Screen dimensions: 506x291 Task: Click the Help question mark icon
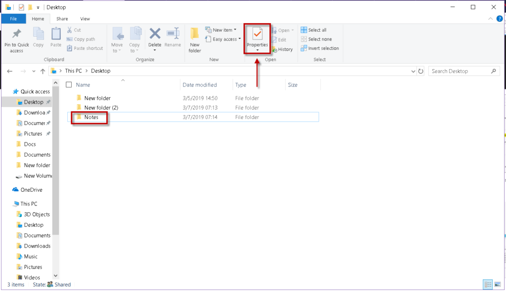pyautogui.click(x=500, y=19)
